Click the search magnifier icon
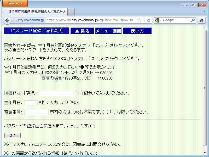209x157 pixels. 193,20
